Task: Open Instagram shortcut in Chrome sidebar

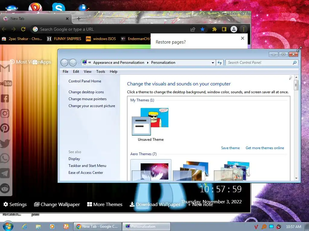Action: (5, 113)
